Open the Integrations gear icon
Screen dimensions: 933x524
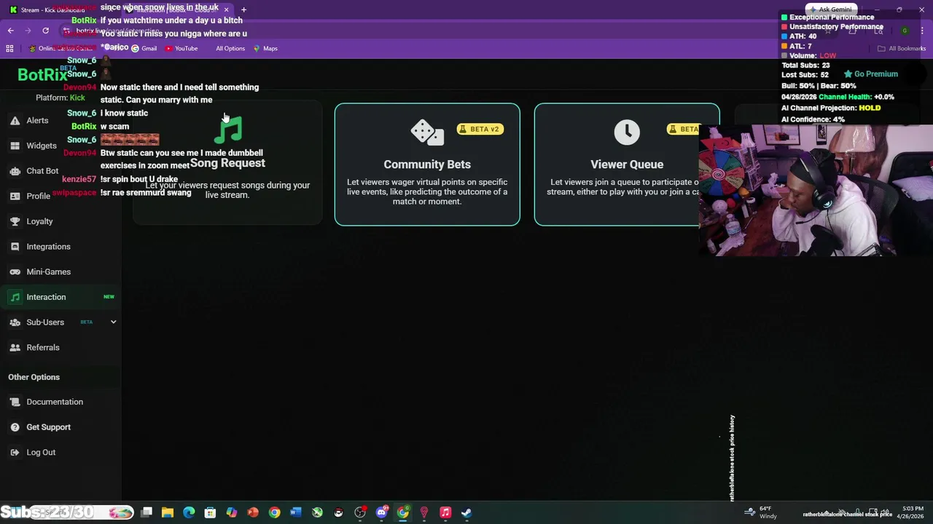tap(15, 247)
